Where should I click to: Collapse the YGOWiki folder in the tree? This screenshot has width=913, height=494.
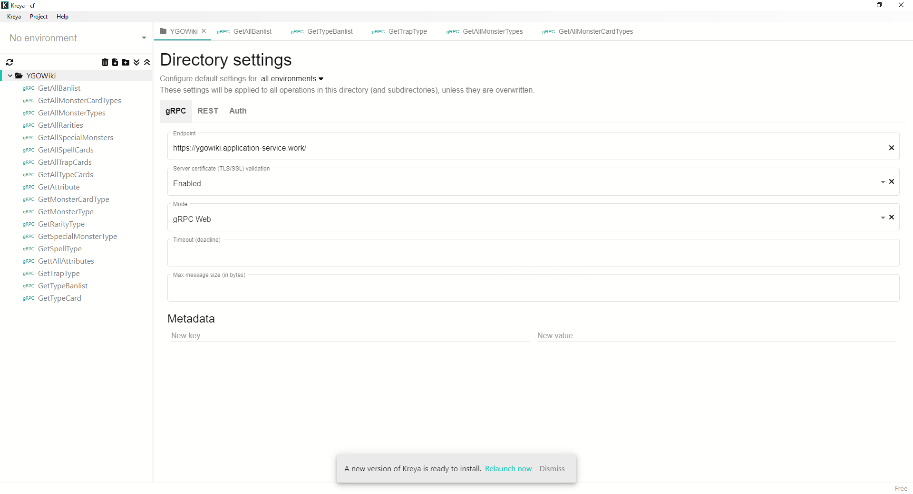10,75
